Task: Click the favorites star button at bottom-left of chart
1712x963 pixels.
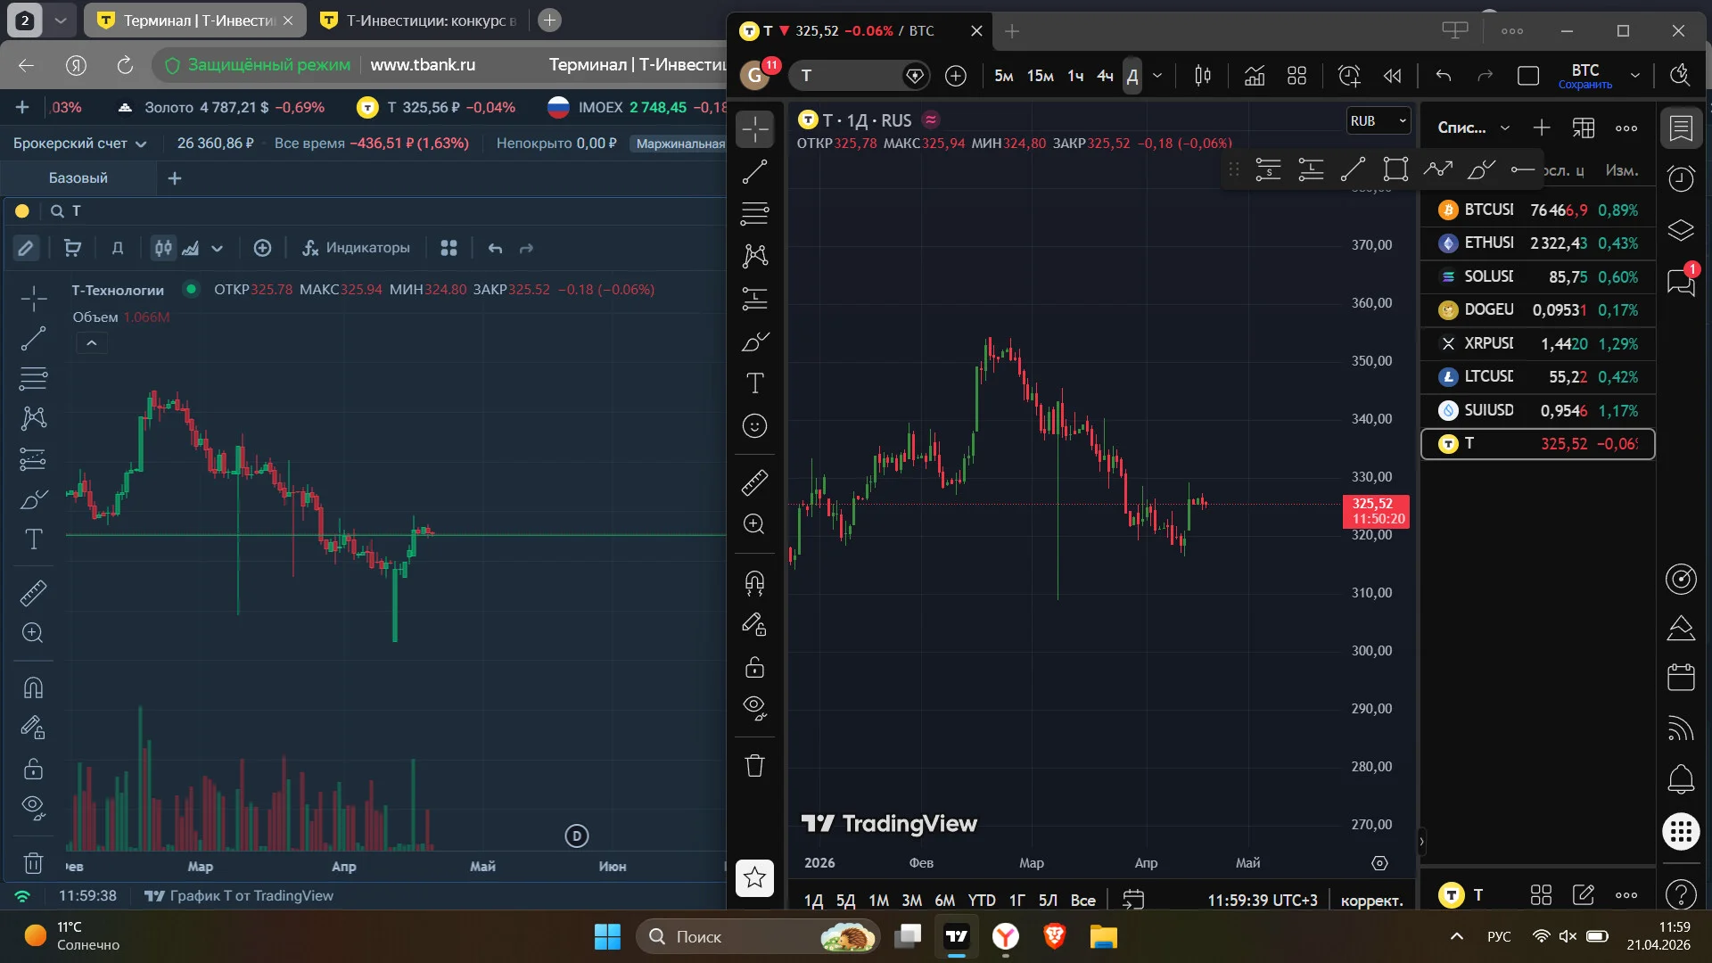Action: pyautogui.click(x=754, y=877)
